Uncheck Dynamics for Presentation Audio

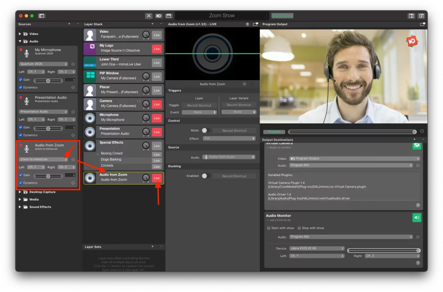[x=21, y=135]
